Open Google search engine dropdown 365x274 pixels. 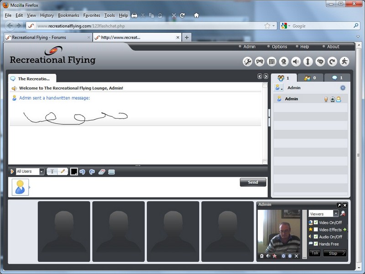(286, 26)
